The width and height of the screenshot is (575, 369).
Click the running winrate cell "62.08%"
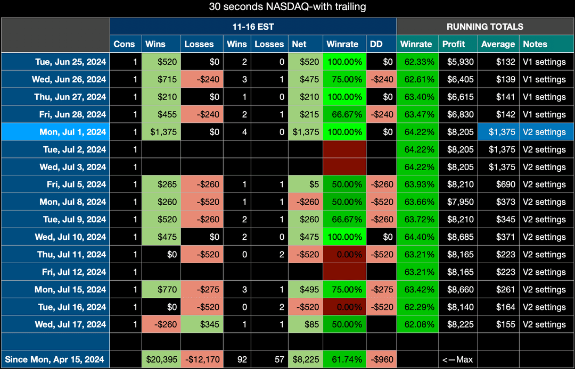[x=417, y=324]
